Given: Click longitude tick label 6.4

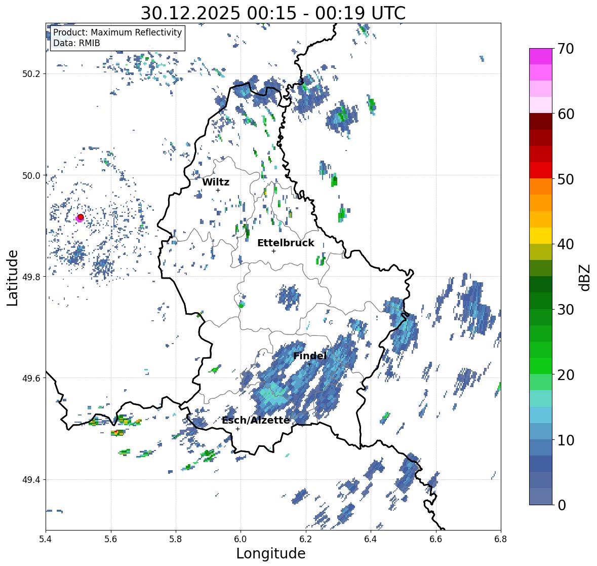Looking at the screenshot, I should click(x=371, y=539).
